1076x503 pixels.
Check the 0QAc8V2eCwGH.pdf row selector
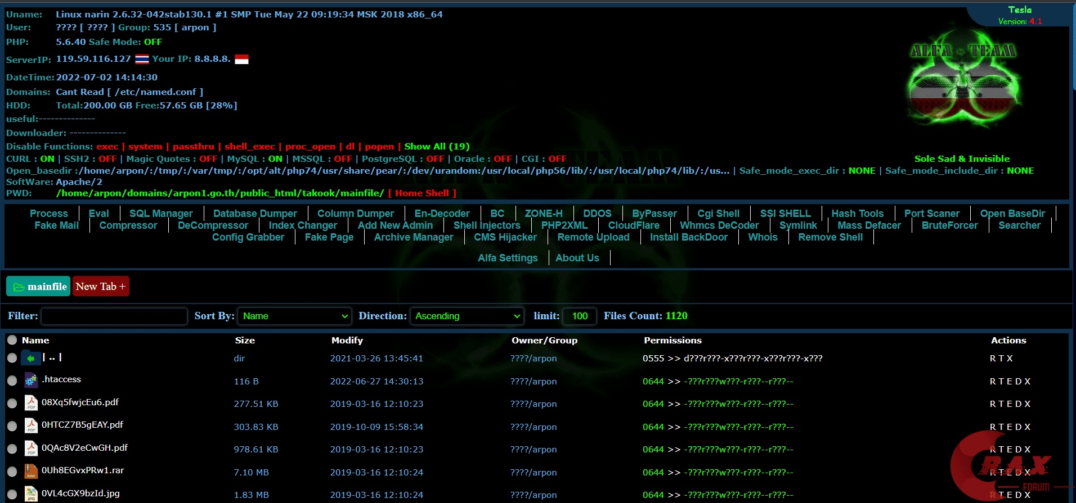(12, 449)
